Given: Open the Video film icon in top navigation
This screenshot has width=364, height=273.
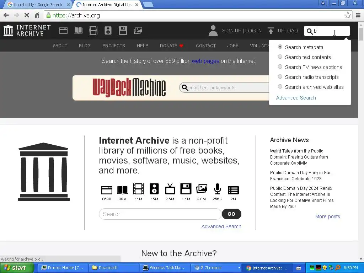Looking at the screenshot, I should [x=93, y=31].
